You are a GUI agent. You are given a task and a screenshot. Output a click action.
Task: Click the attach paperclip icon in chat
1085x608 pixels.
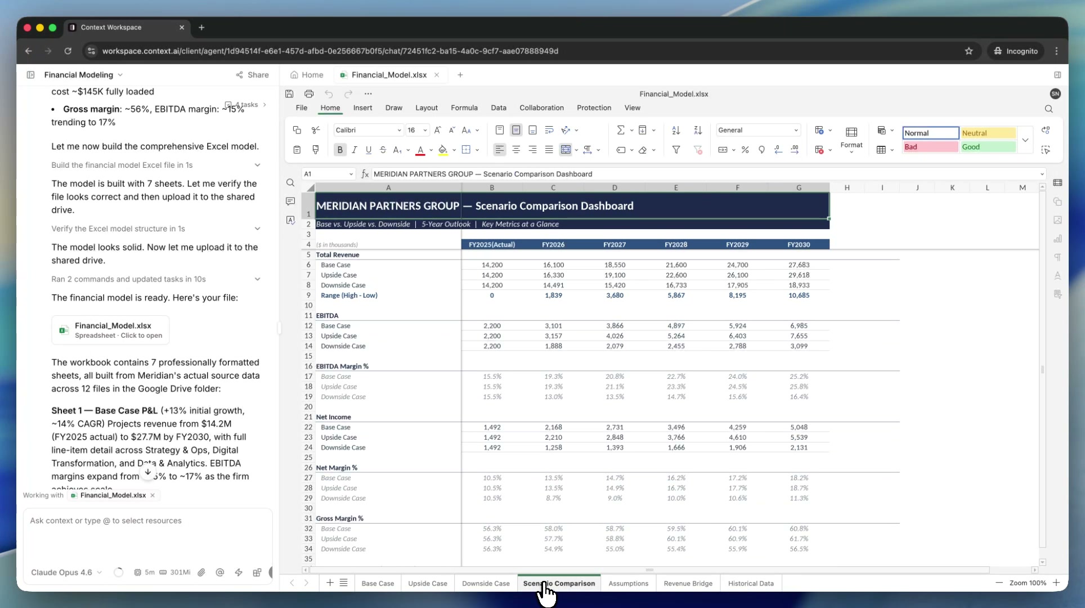(x=201, y=573)
